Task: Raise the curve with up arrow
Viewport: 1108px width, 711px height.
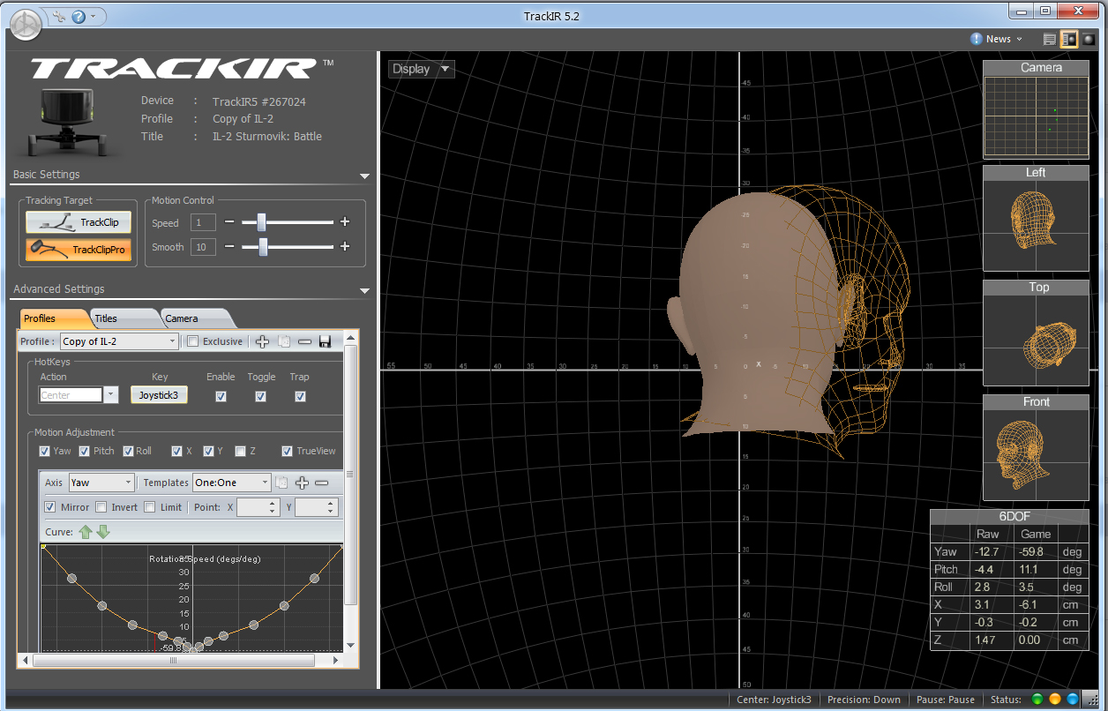Action: click(x=86, y=532)
